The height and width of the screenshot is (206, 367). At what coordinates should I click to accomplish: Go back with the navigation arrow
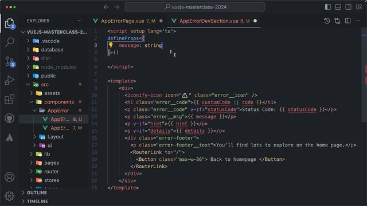click(106, 7)
